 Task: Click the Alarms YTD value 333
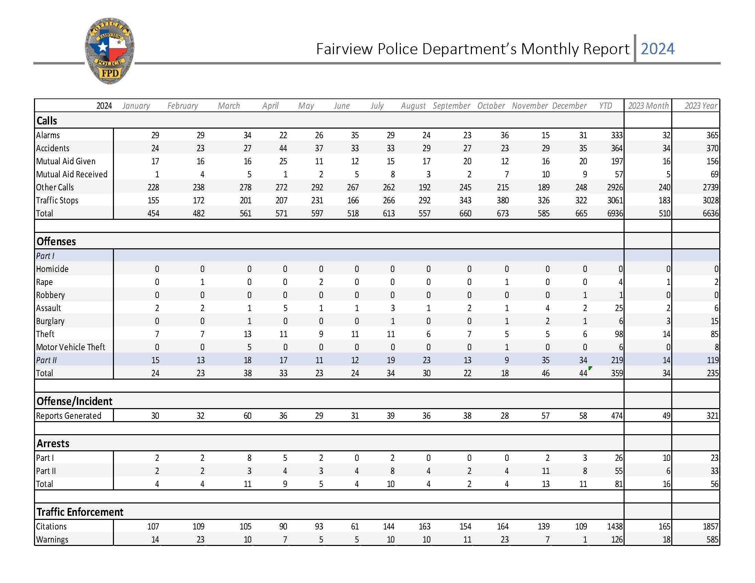(x=617, y=135)
